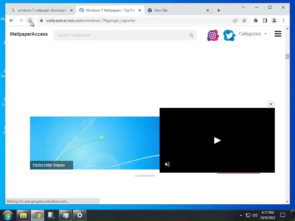Open WallpaperAccess Twitter icon
This screenshot has height=221, width=295.
click(229, 35)
